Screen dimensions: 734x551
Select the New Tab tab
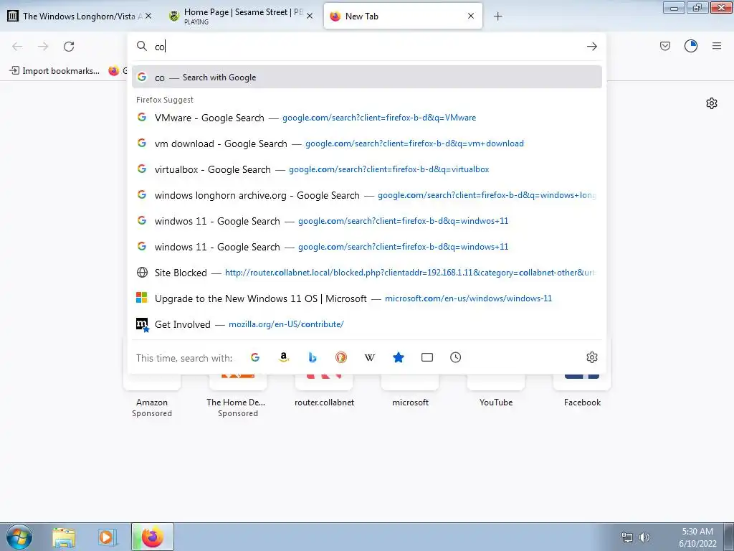pos(403,17)
